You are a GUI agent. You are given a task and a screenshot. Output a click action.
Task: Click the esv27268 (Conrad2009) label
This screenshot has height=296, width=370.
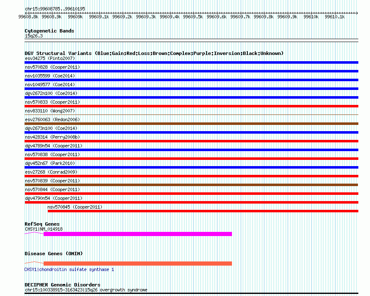coord(51,172)
